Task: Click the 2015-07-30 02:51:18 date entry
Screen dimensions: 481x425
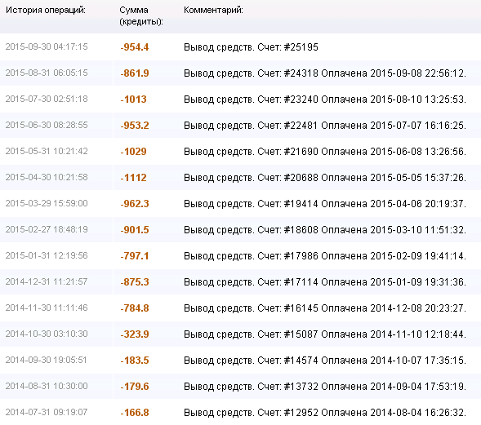Action: click(x=47, y=99)
